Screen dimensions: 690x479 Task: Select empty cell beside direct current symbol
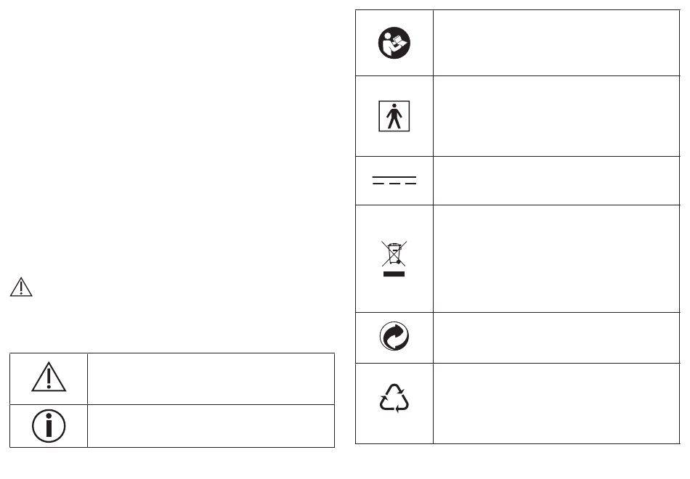click(556, 181)
